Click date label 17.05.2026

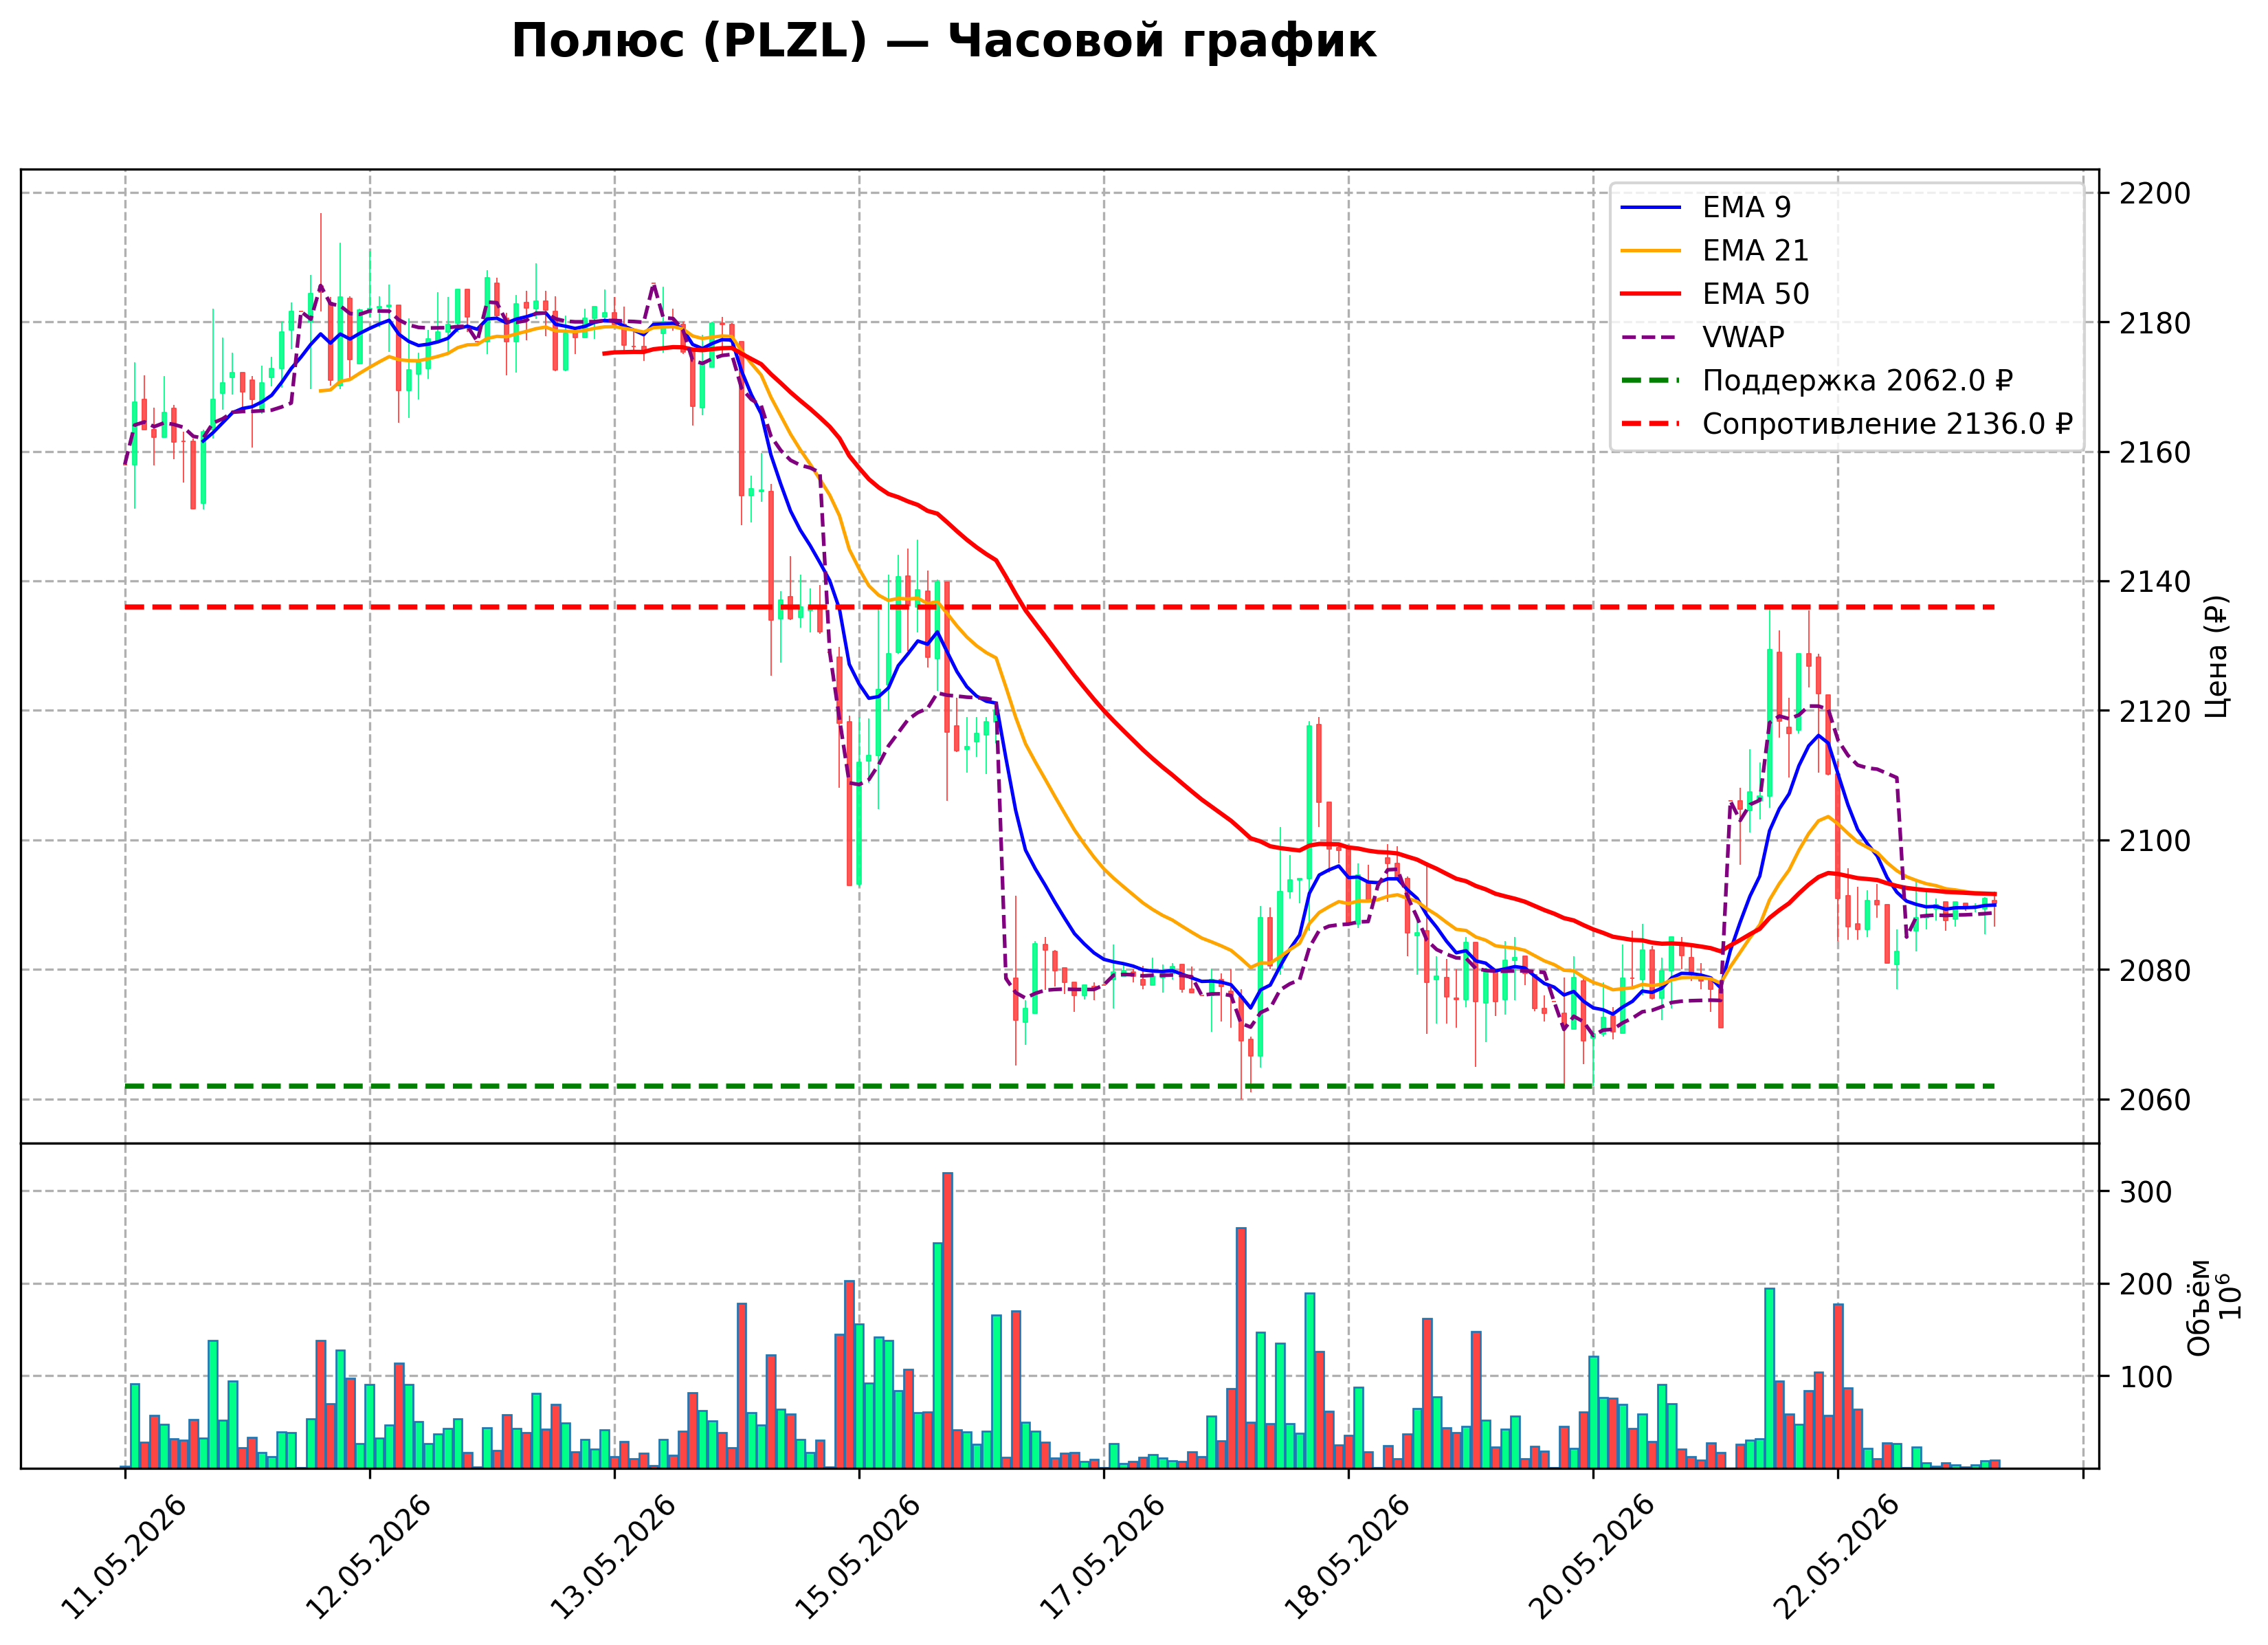[x=1102, y=1557]
